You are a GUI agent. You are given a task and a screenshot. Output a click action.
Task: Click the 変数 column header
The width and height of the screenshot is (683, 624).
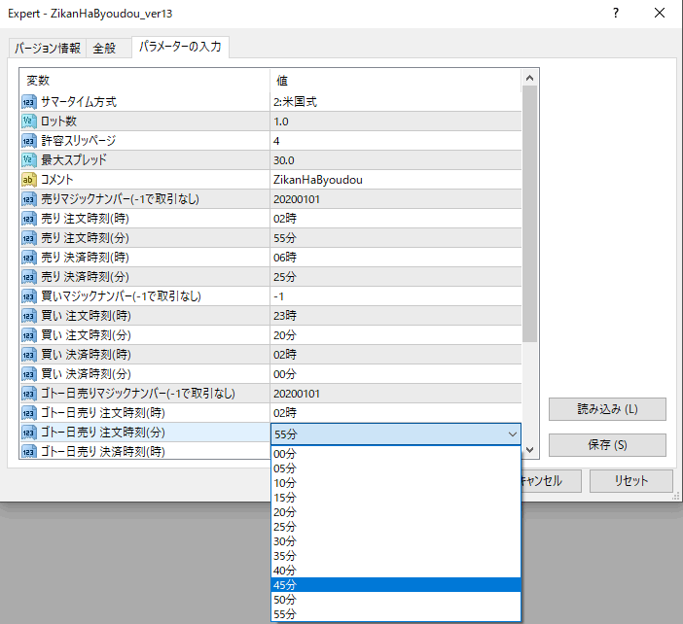[145, 81]
